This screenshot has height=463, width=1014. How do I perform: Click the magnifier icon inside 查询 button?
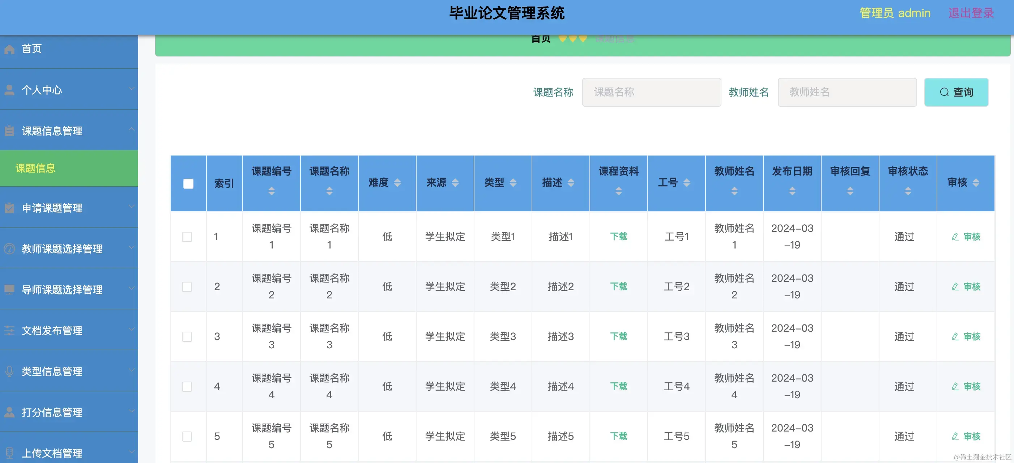pos(944,92)
